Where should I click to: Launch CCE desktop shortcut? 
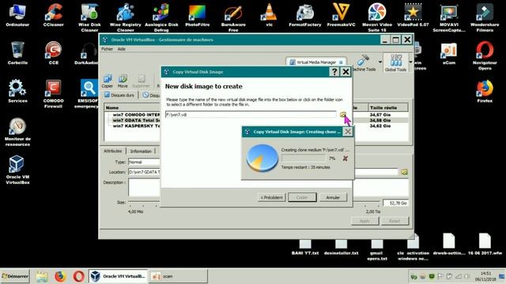tap(53, 53)
